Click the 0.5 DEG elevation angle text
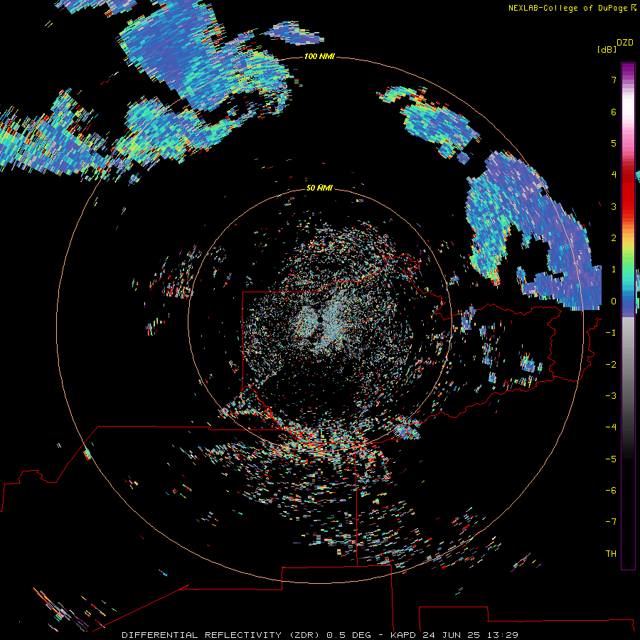 click(349, 635)
